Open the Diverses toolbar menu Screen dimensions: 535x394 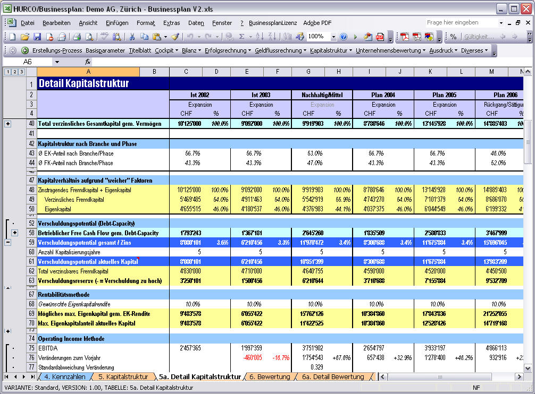click(x=474, y=51)
